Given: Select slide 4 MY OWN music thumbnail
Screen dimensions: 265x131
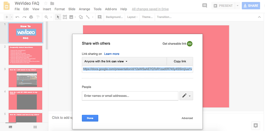Looking at the screenshot, I should click(25, 100).
